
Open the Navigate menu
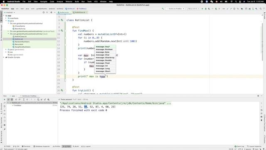point(44,2)
